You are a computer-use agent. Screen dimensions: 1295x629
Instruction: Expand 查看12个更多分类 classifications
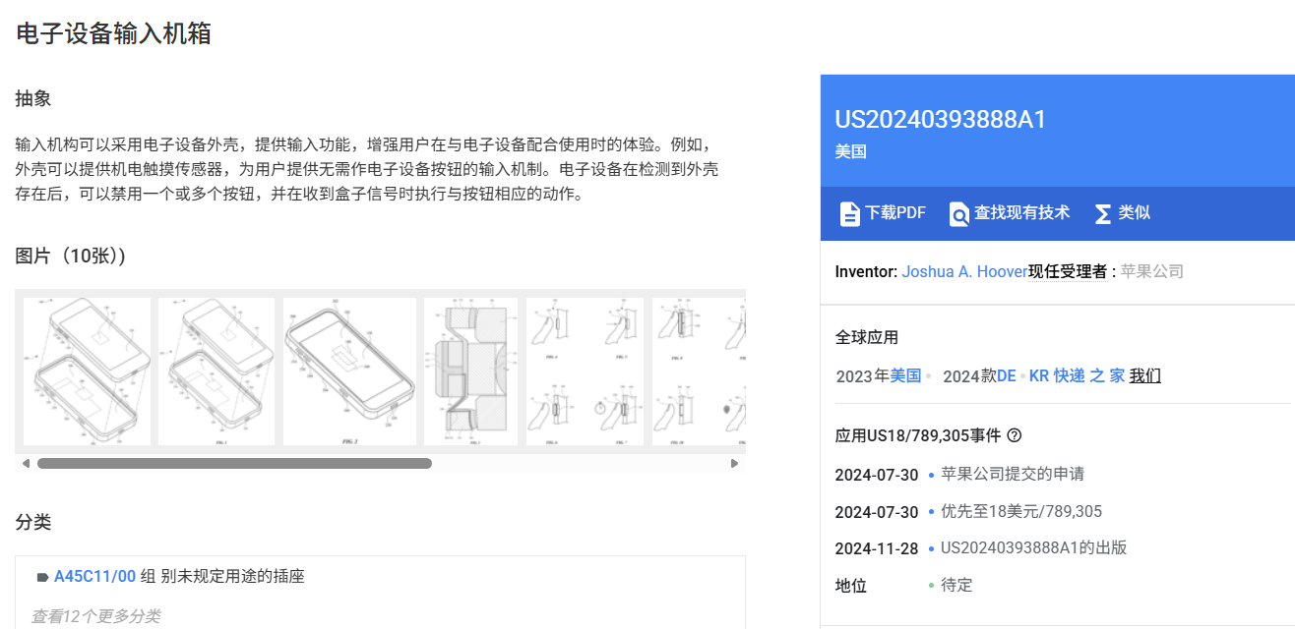[x=95, y=616]
